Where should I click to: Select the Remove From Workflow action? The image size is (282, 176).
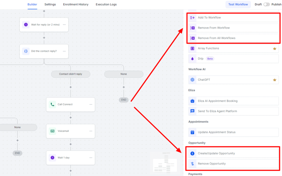pyautogui.click(x=234, y=28)
